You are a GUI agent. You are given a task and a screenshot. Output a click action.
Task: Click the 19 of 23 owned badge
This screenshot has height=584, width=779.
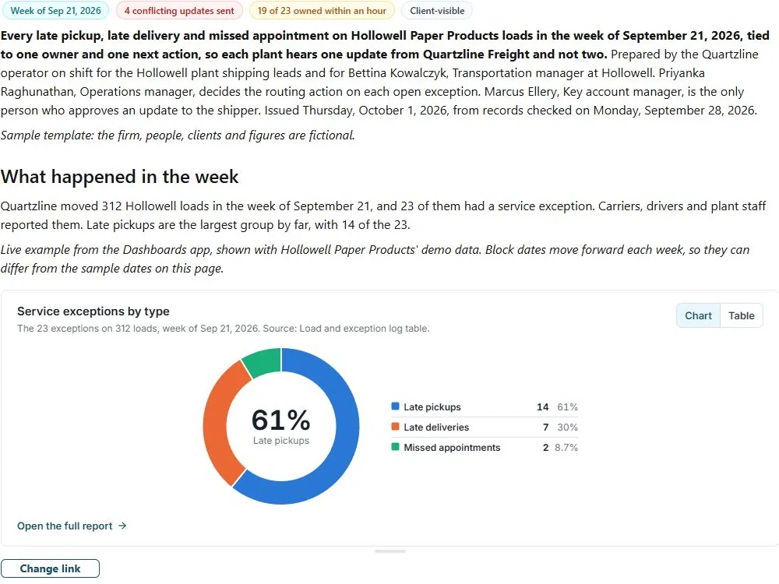click(322, 10)
